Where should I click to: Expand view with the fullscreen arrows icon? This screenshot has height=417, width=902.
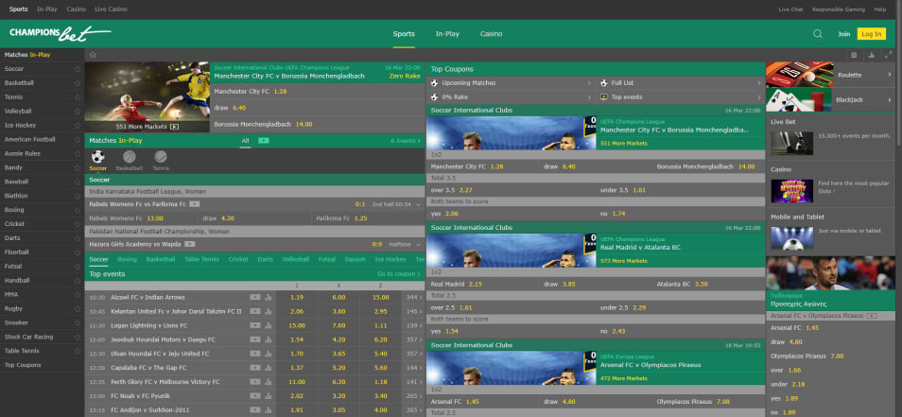click(889, 55)
